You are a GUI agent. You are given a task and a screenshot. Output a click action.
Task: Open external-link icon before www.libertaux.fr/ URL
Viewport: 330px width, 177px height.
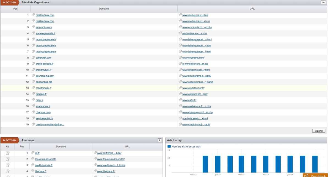[x=95, y=171]
